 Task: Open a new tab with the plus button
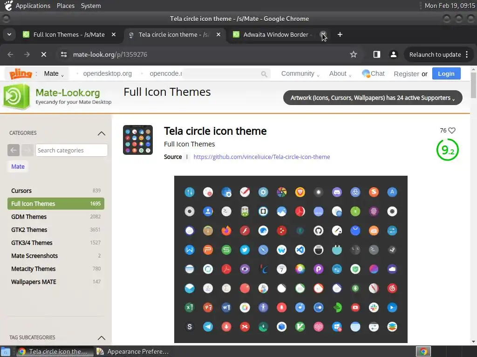point(340,34)
